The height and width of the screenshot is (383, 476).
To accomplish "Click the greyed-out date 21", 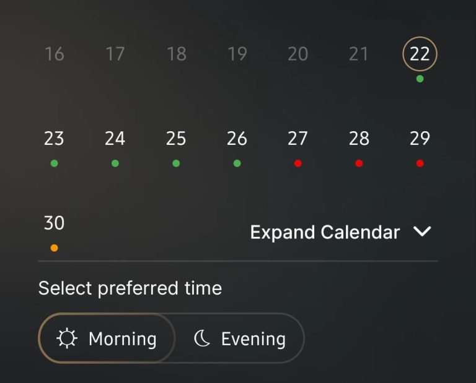I will point(358,54).
